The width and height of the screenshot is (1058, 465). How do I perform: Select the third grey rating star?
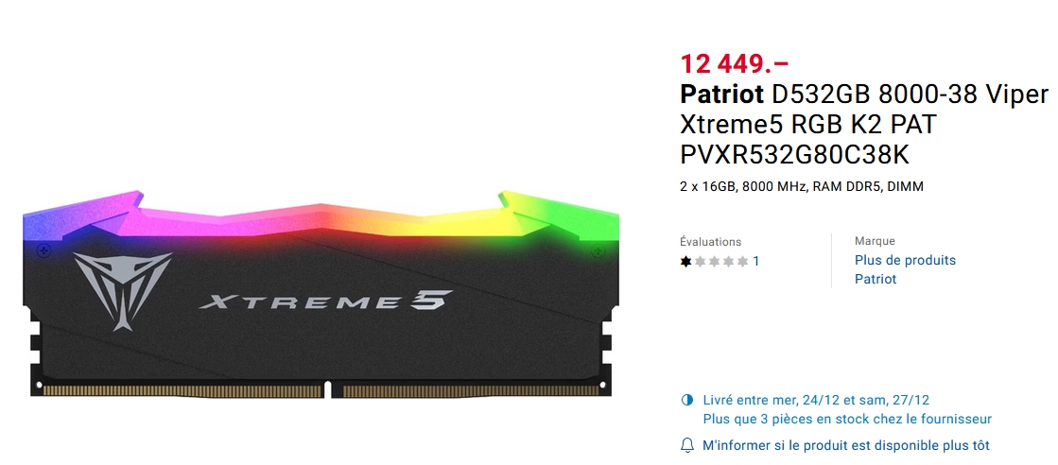click(x=715, y=261)
